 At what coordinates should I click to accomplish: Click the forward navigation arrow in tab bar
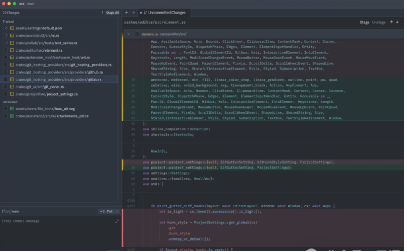(133, 13)
